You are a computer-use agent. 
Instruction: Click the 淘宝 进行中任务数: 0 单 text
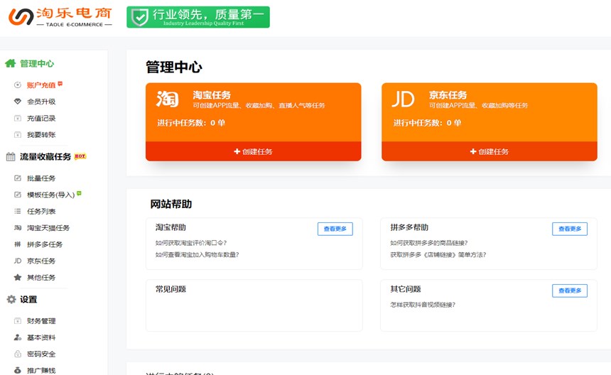coord(191,123)
